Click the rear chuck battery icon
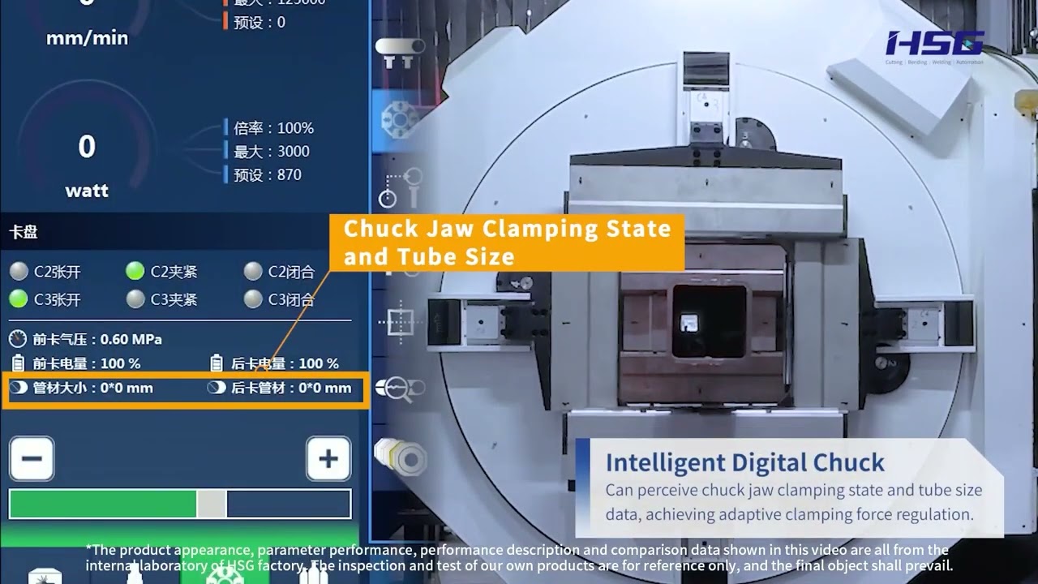Screen dimensions: 1038x584 pyautogui.click(x=217, y=363)
